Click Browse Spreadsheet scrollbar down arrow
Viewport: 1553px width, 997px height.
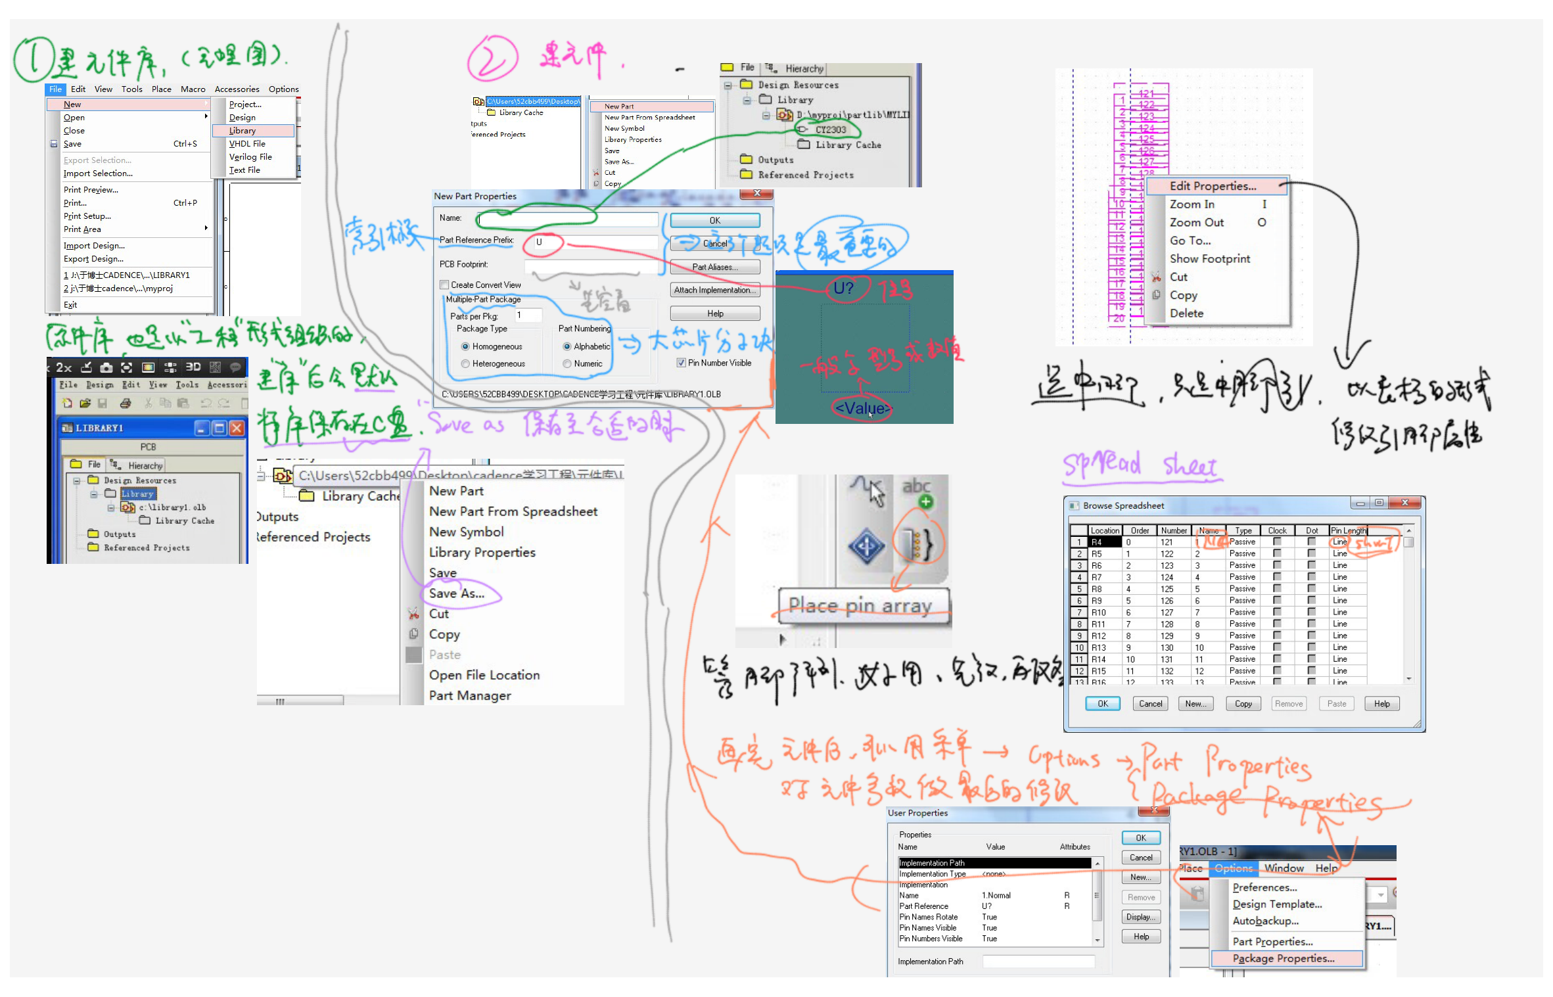[x=1408, y=678]
